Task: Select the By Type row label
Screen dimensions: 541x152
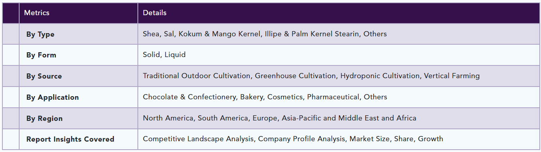Action: [x=40, y=34]
